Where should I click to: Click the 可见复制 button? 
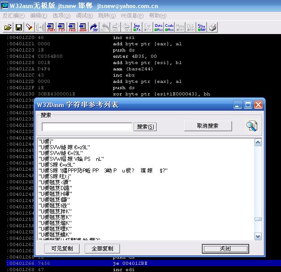tap(62, 249)
